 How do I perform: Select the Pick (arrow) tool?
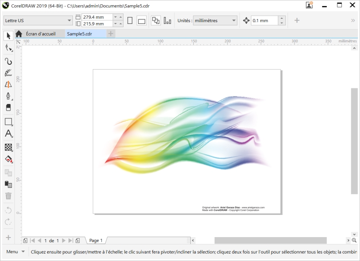click(x=8, y=36)
